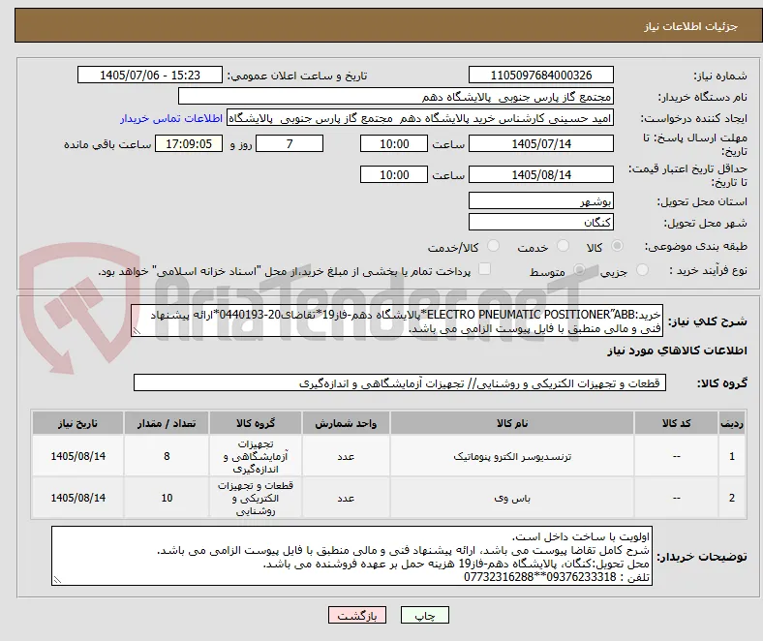Click the row number 2 cell

pyautogui.click(x=731, y=498)
